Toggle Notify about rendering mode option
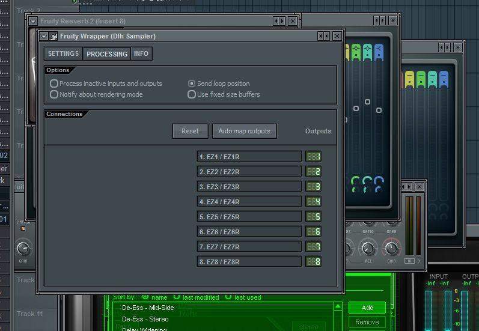Image resolution: width=479 pixels, height=331 pixels. (54, 94)
